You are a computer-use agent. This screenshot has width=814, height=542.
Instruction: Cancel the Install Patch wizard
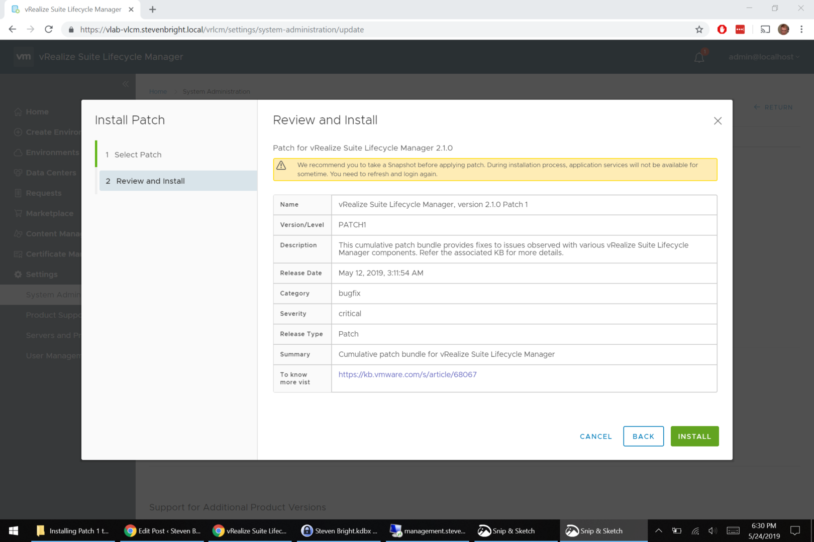pyautogui.click(x=595, y=436)
